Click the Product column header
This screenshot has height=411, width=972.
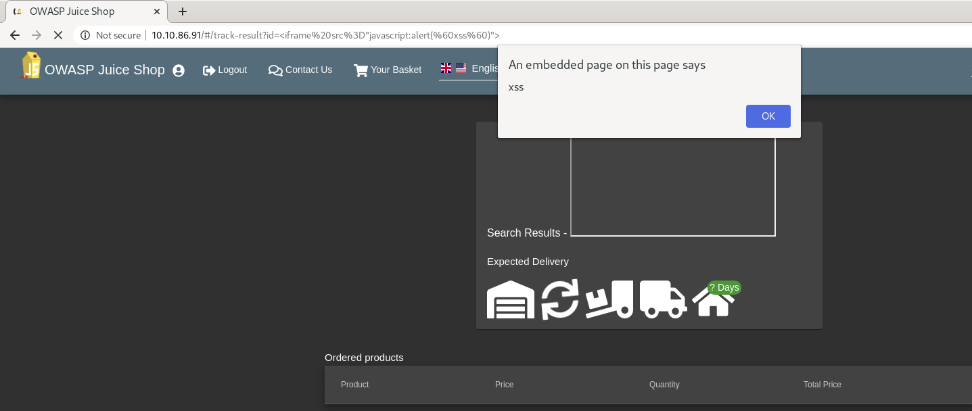click(x=355, y=385)
